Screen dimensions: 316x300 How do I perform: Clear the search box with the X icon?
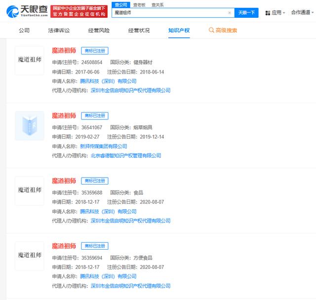pos(230,13)
